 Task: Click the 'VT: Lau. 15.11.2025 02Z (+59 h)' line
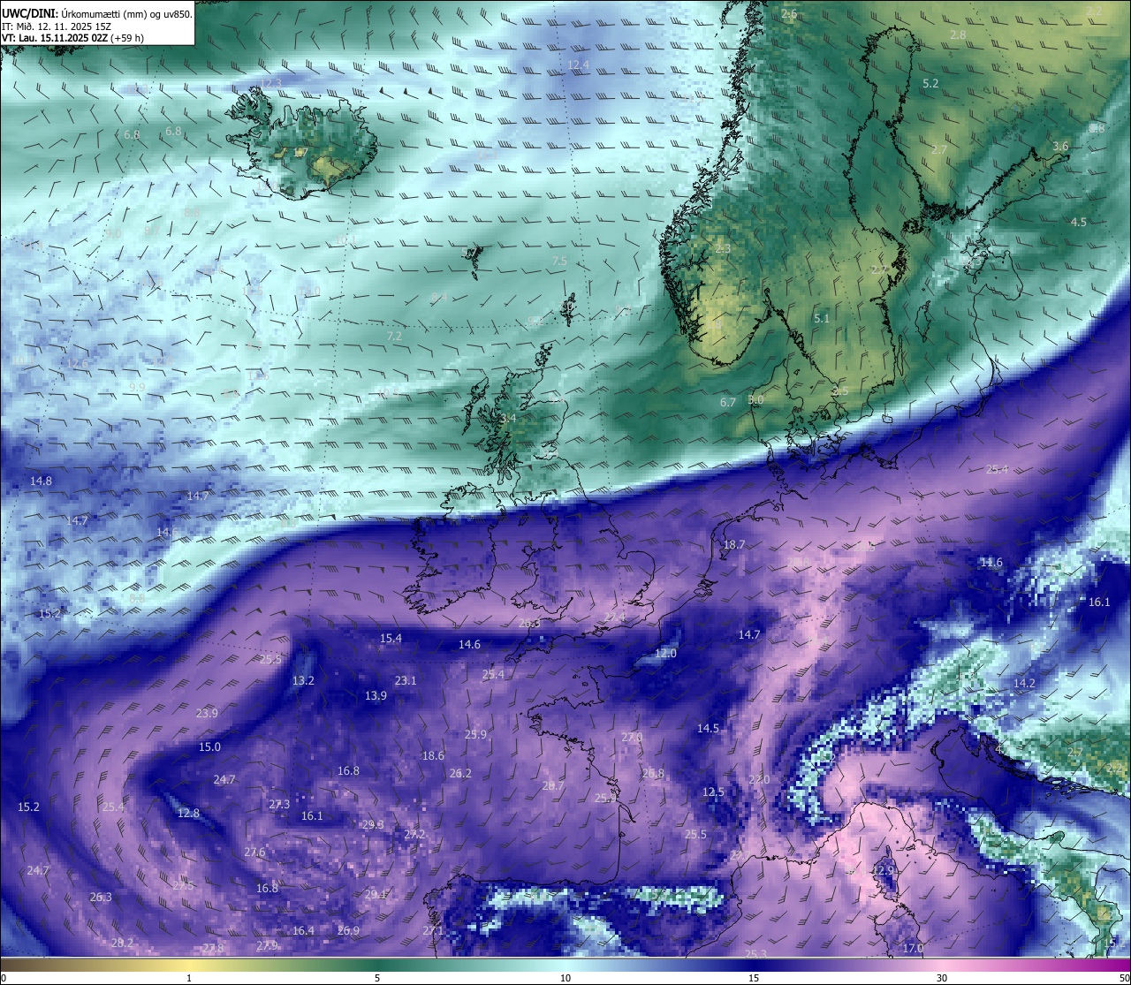coord(72,38)
